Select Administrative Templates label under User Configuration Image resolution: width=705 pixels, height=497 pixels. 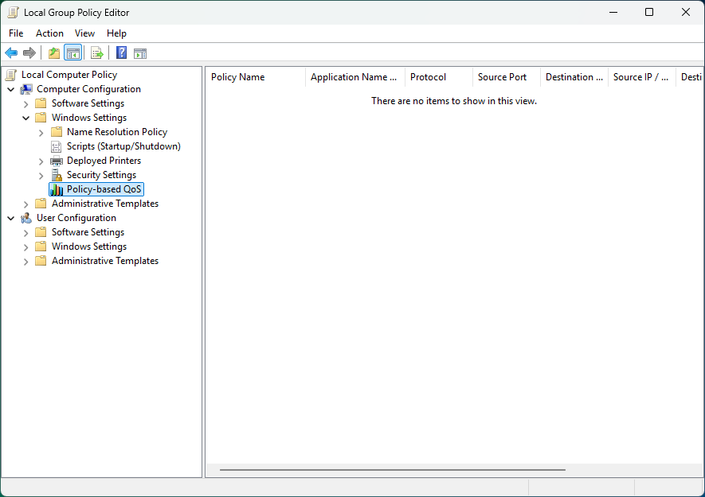click(105, 262)
